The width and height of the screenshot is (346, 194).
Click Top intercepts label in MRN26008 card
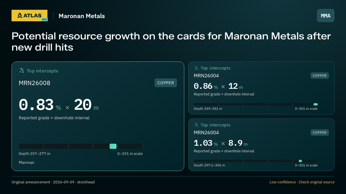coord(42,71)
